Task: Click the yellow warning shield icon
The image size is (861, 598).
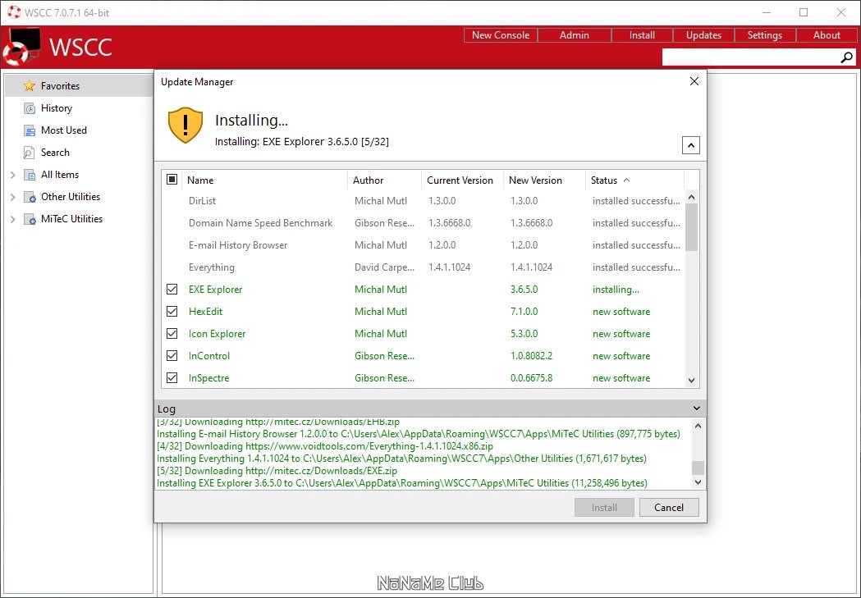Action: pyautogui.click(x=185, y=125)
